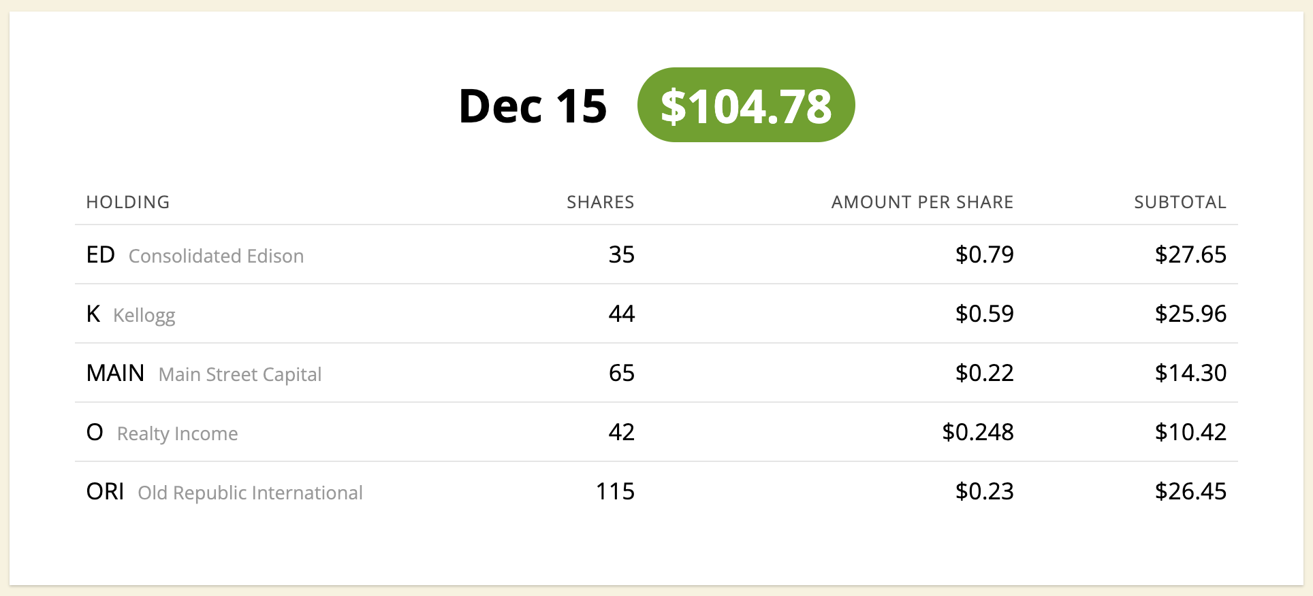The image size is (1313, 596).
Task: Open the ED ticker symbol
Action: pos(101,254)
